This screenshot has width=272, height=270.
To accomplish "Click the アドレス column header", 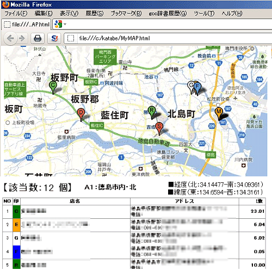I will pyautogui.click(x=184, y=201).
